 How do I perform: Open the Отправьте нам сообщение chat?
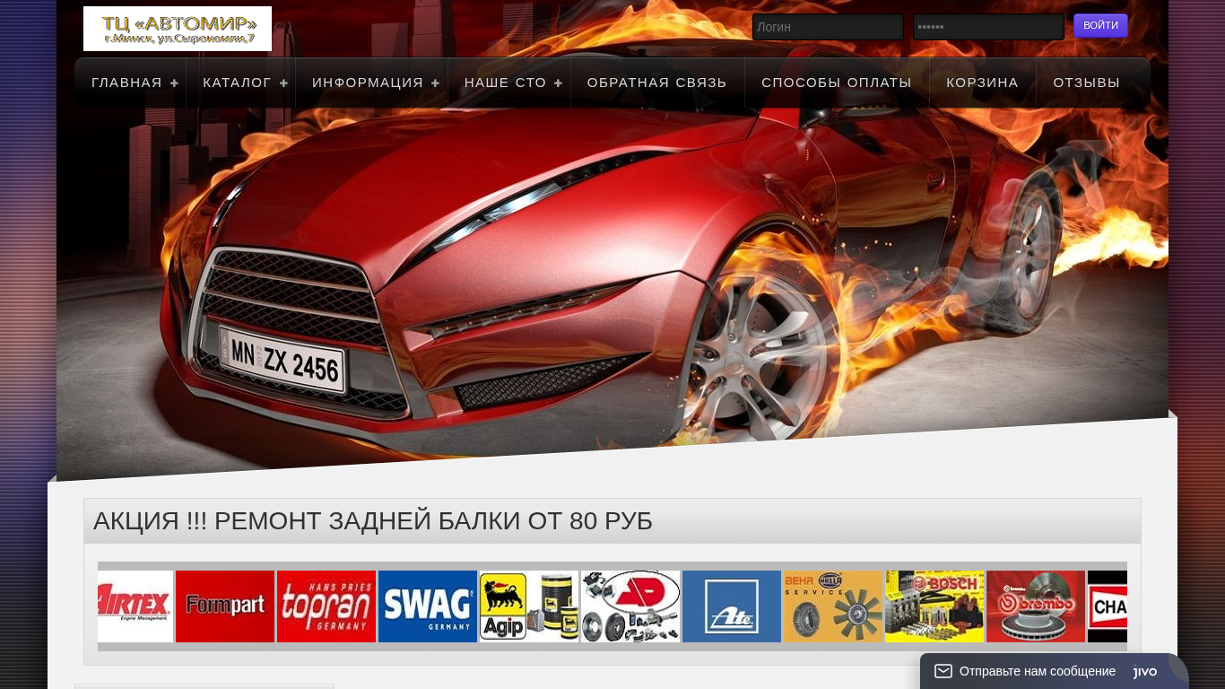coord(1038,671)
